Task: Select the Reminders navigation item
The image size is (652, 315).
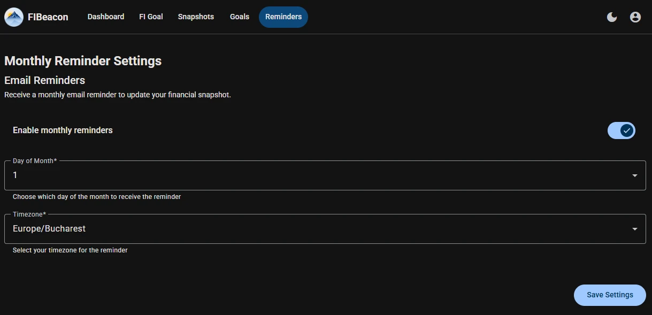Action: (x=283, y=17)
